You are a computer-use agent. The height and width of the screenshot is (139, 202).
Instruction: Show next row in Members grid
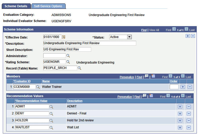[x=183, y=76]
